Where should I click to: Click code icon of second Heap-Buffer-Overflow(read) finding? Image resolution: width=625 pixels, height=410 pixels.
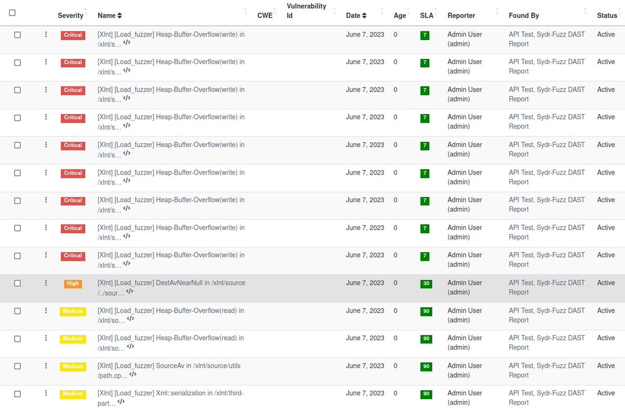tap(131, 346)
